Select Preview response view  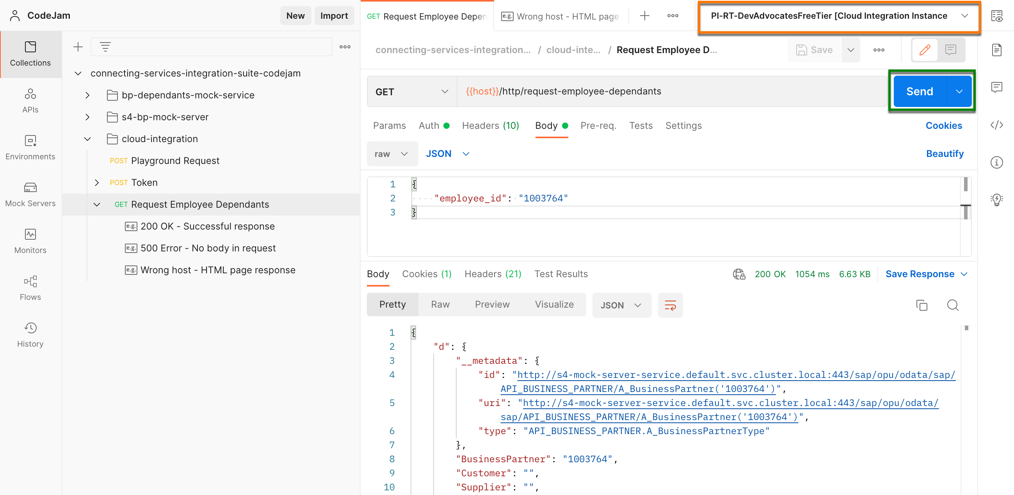click(492, 304)
